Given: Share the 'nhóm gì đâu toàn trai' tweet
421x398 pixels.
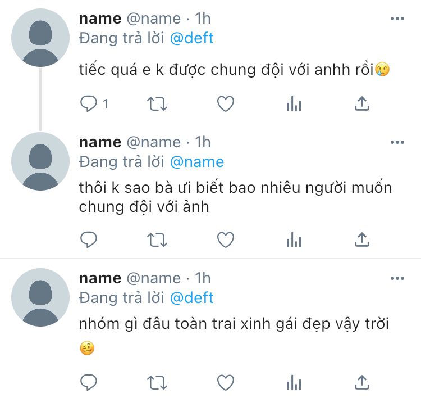Looking at the screenshot, I should [x=363, y=382].
